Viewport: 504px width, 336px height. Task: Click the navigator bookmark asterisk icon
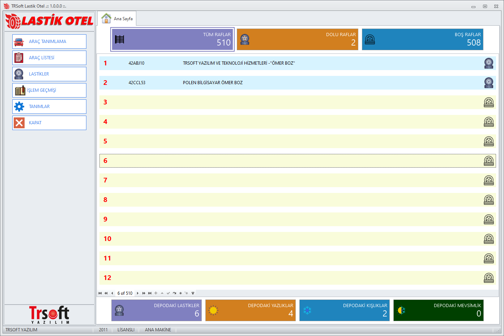pos(180,293)
